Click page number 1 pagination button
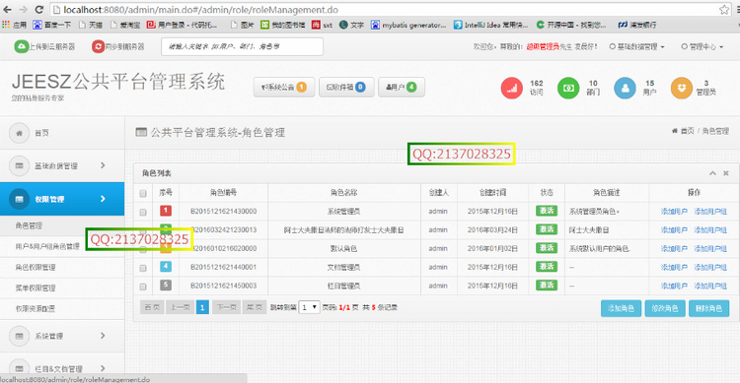 (202, 307)
